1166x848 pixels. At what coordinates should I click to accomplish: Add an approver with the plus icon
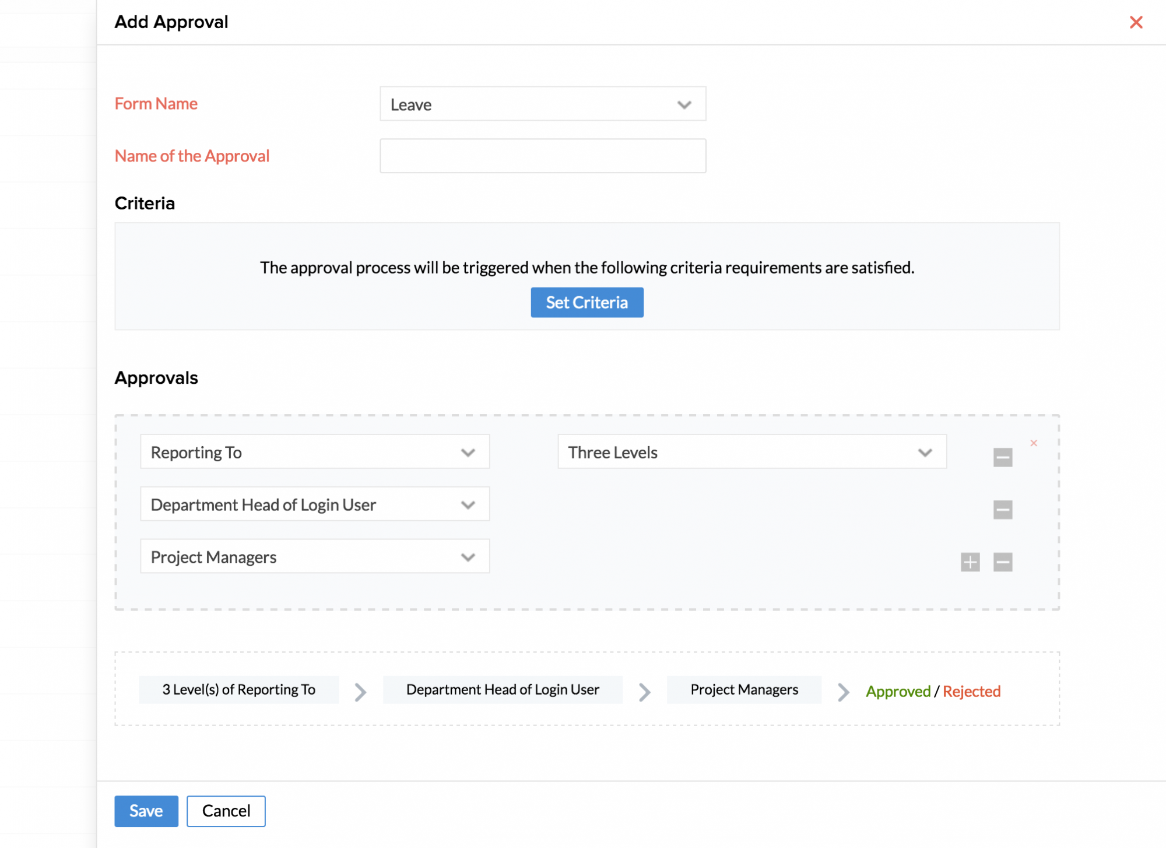[x=970, y=562]
